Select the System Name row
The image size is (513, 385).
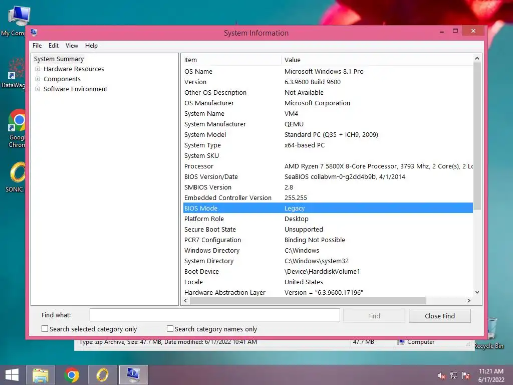(328, 114)
